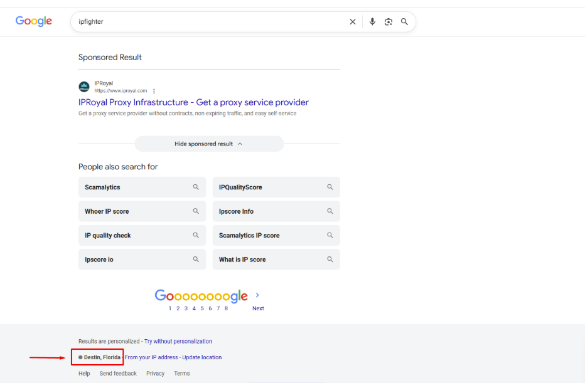Image resolution: width=585 pixels, height=383 pixels.
Task: Search for Whoer IP score suggestion
Action: point(142,211)
